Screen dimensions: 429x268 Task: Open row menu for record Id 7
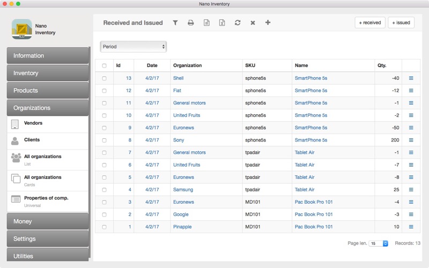[x=411, y=152]
